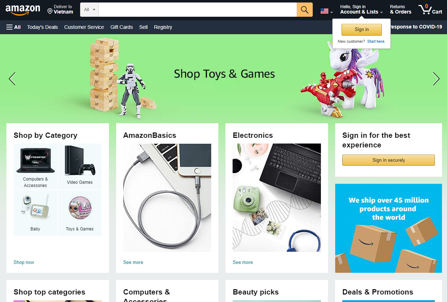The image size is (447, 302).
Task: Click the Amazon logo
Action: [23, 10]
